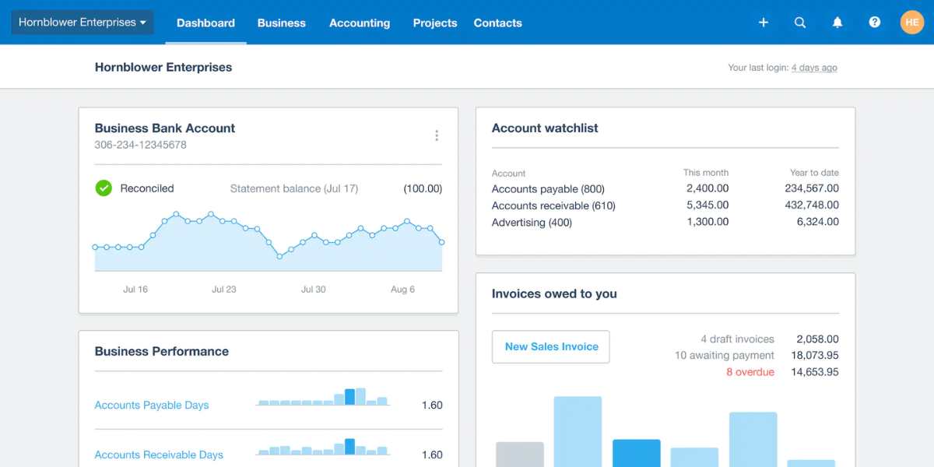Viewport: 934px width, 467px height.
Task: Select the Dashboard tab
Action: click(x=205, y=23)
